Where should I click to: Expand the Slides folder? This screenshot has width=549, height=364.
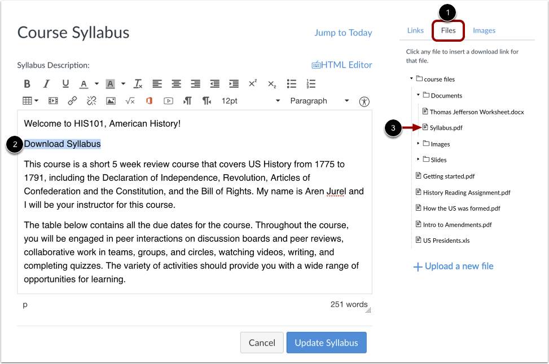418,159
